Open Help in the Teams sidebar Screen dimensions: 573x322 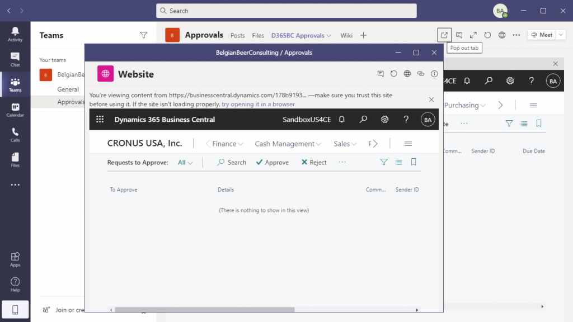15,285
